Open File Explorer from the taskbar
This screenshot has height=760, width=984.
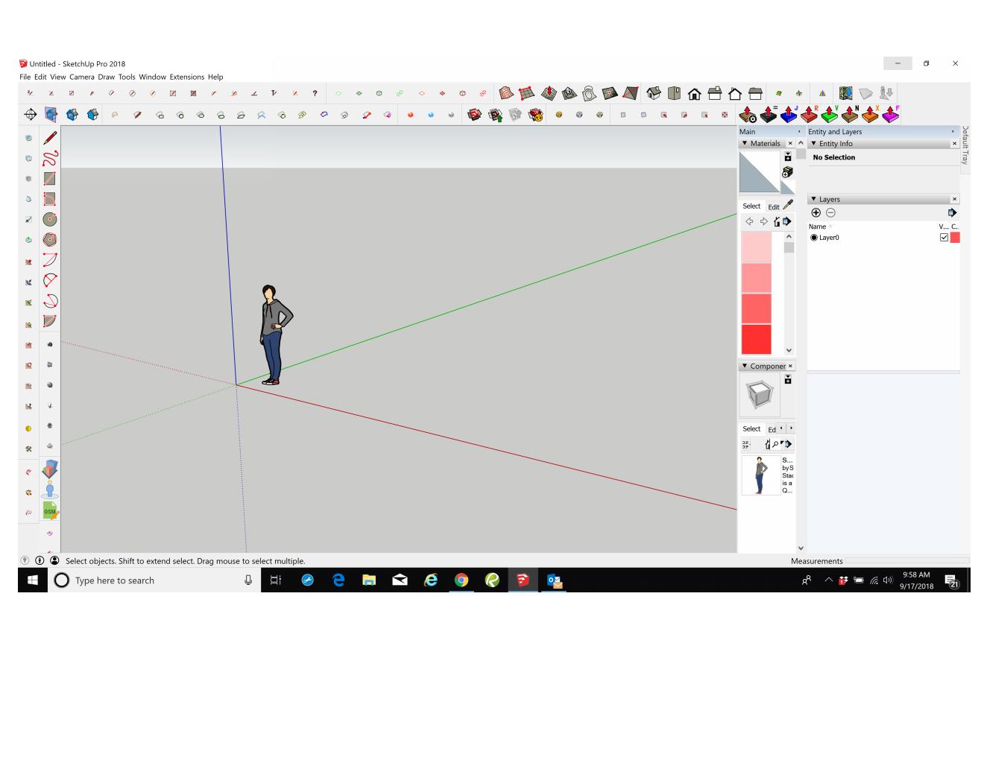[369, 580]
